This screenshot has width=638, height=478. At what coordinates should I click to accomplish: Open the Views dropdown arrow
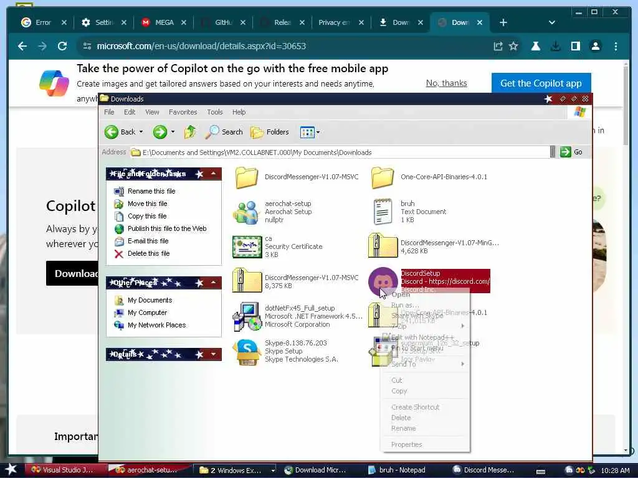318,132
